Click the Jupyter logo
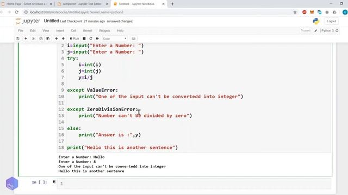Image resolution: width=348 pixels, height=195 pixels. pyautogui.click(x=28, y=21)
